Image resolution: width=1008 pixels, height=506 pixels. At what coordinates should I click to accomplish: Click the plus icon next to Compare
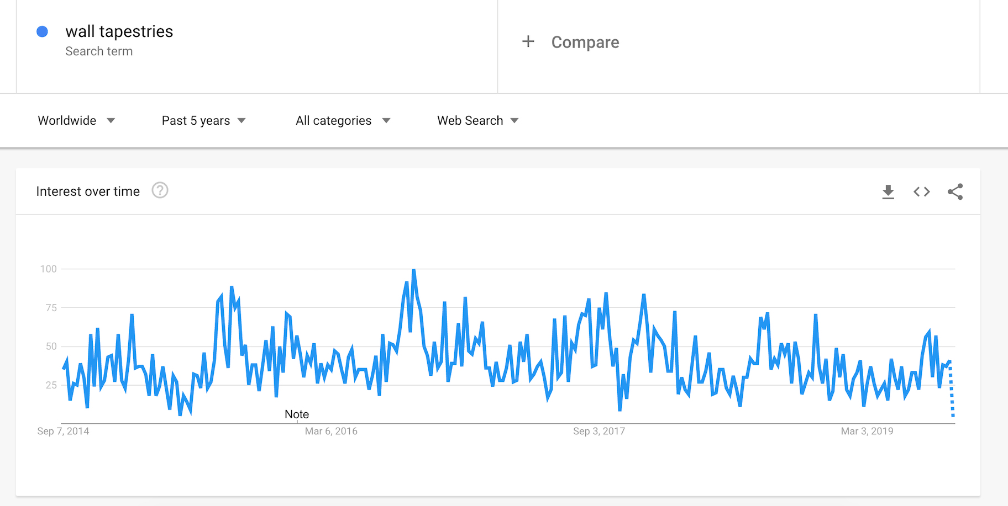(528, 41)
